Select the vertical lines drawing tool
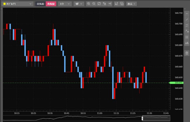The image size is (190, 122). [x=187, y=37]
